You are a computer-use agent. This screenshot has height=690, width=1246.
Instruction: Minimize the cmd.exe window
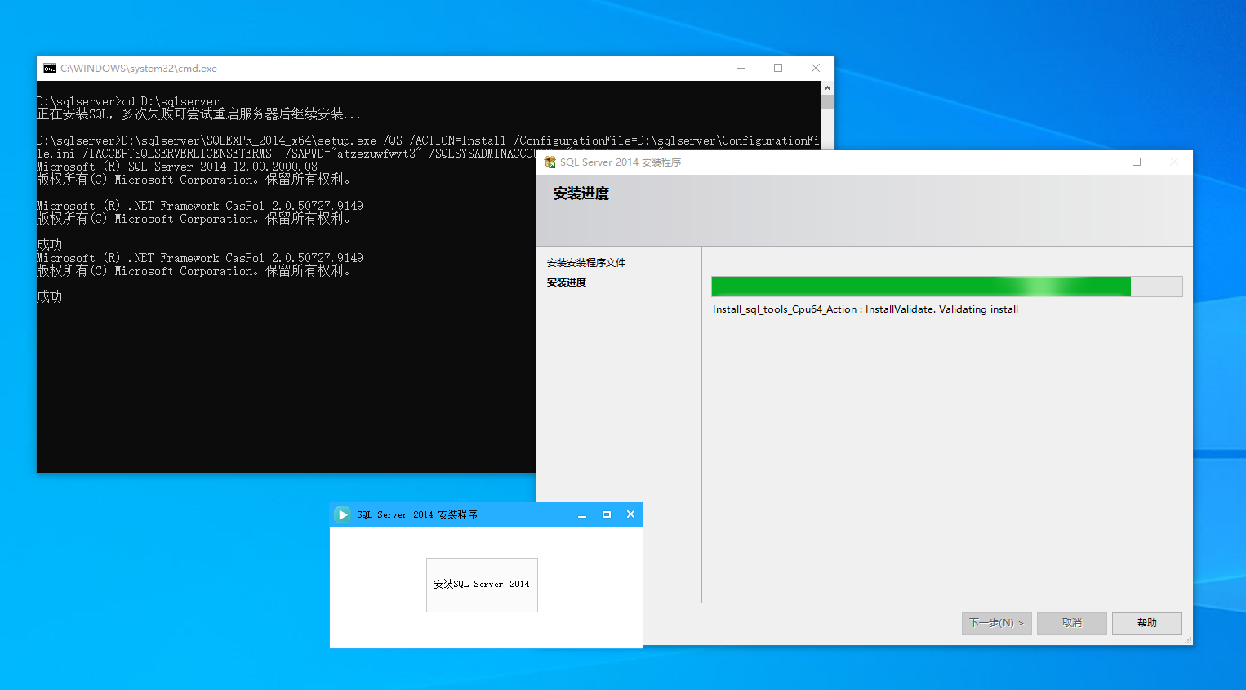pos(741,69)
